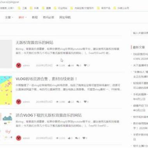
Task: Expand the 素材 navigation dropdown
Action: [x=23, y=17]
